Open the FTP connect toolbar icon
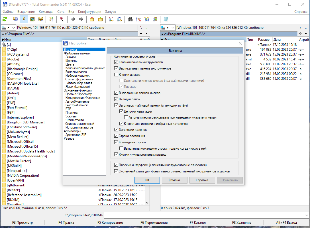The height and width of the screenshot is (228, 310). click(111, 19)
